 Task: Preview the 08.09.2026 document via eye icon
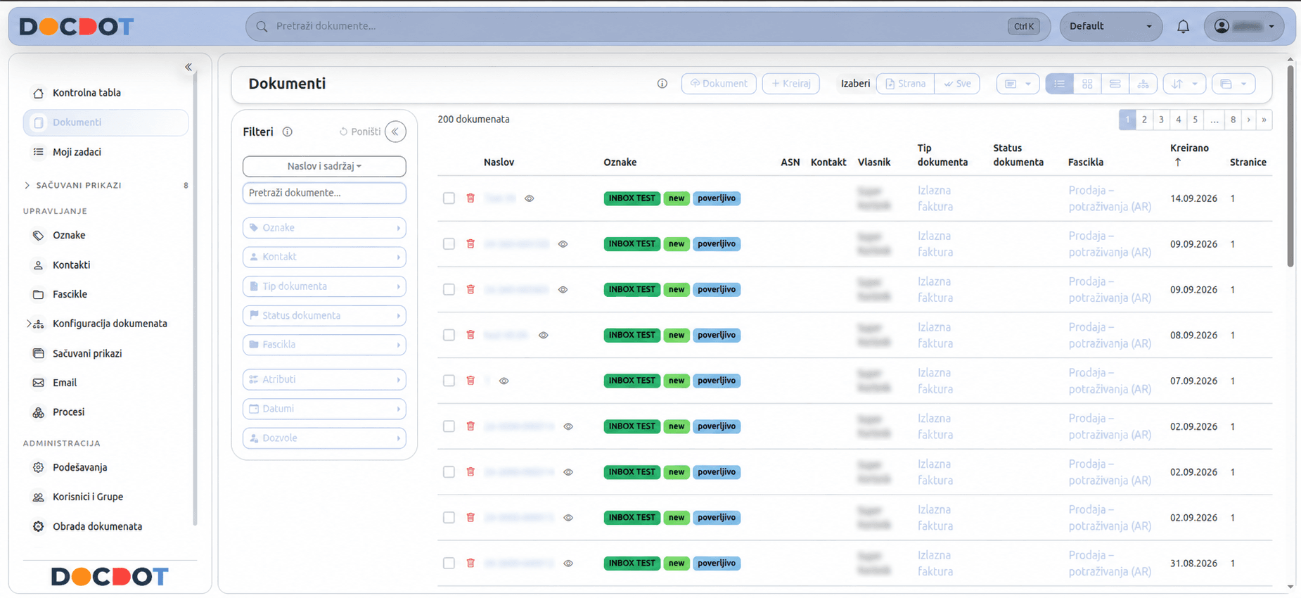pyautogui.click(x=544, y=336)
